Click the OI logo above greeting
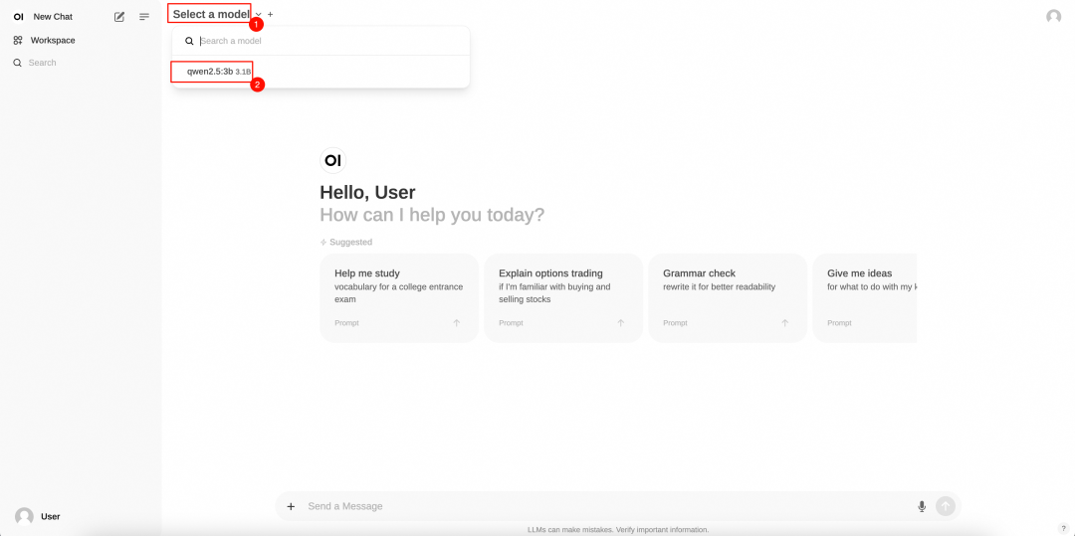The image size is (1075, 536). [333, 161]
